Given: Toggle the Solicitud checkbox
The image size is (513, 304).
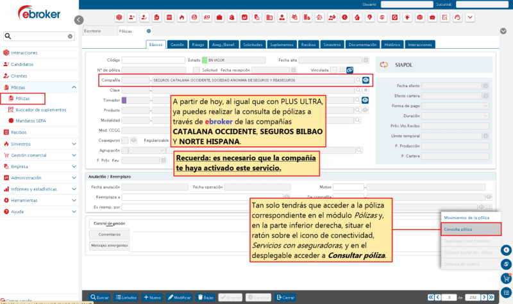Looking at the screenshot, I should coord(196,70).
